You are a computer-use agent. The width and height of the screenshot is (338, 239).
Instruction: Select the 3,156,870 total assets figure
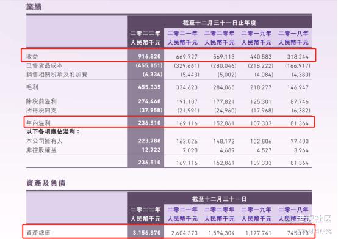[147, 233]
